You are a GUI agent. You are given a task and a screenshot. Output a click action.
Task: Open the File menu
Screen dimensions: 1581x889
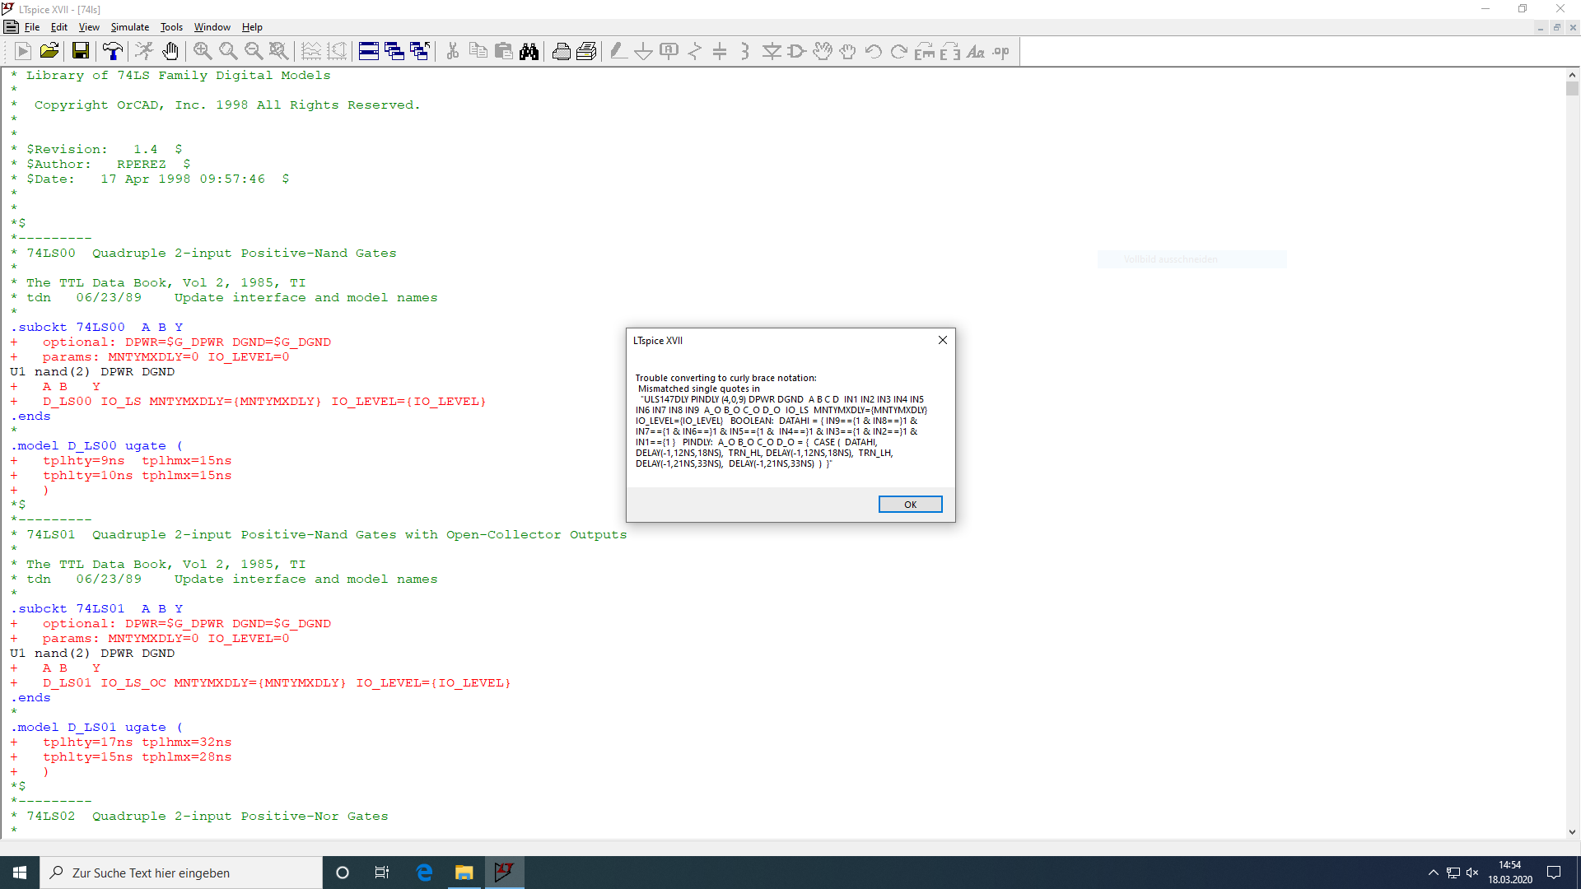pyautogui.click(x=32, y=27)
